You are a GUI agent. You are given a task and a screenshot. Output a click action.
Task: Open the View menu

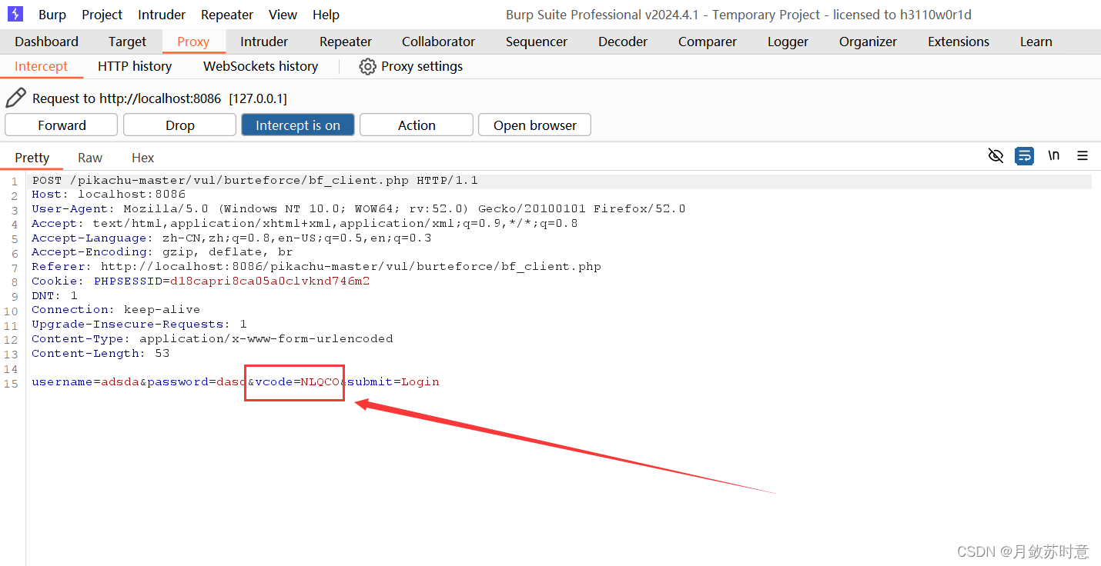click(x=283, y=15)
